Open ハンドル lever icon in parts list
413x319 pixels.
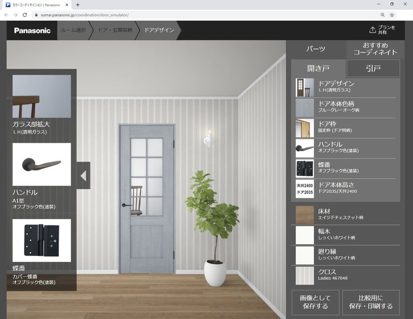tap(305, 148)
